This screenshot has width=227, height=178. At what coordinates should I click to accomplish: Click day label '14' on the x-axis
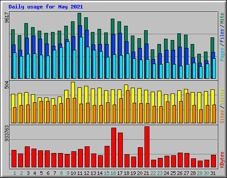coord(100,173)
